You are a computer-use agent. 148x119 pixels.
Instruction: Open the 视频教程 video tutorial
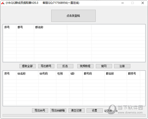[85, 66]
